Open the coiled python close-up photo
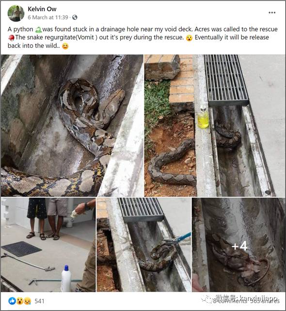This screenshot has height=311, width=286. [72, 125]
